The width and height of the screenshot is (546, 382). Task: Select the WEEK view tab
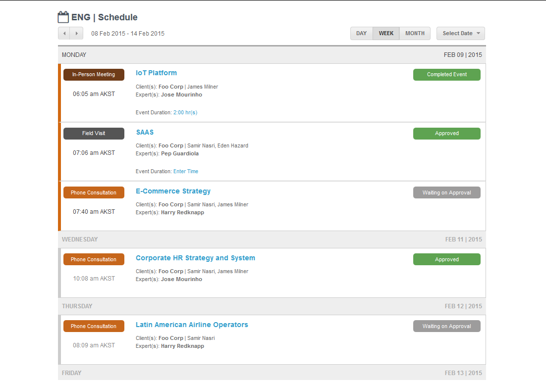point(386,33)
